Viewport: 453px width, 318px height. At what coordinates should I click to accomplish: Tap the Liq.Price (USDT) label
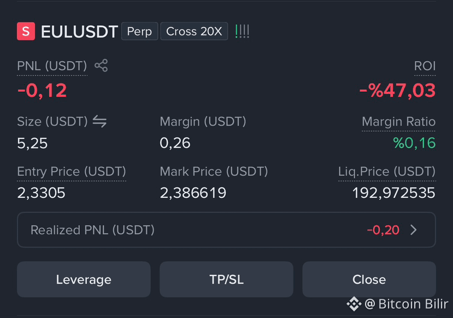[x=387, y=172]
